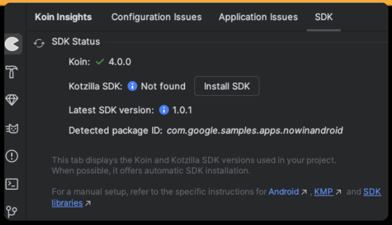The height and width of the screenshot is (225, 392).
Task: Click the info icon beside Not found
Action: click(132, 86)
